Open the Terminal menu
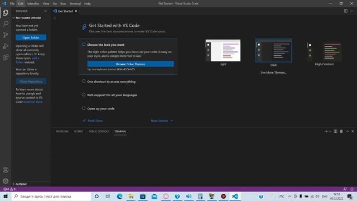This screenshot has height=201, width=357. pyautogui.click(x=75, y=4)
